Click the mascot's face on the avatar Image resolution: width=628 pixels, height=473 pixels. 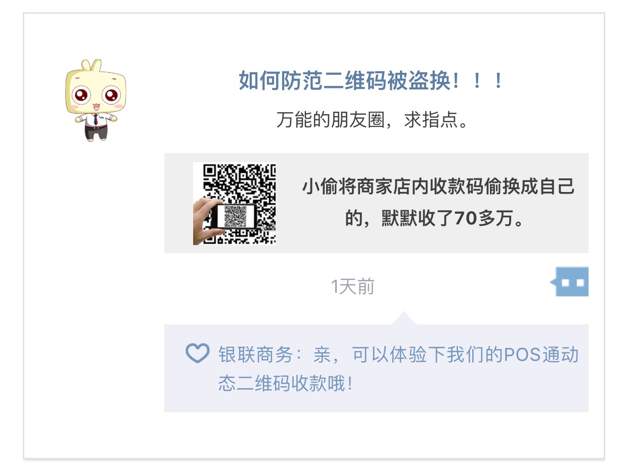click(96, 92)
